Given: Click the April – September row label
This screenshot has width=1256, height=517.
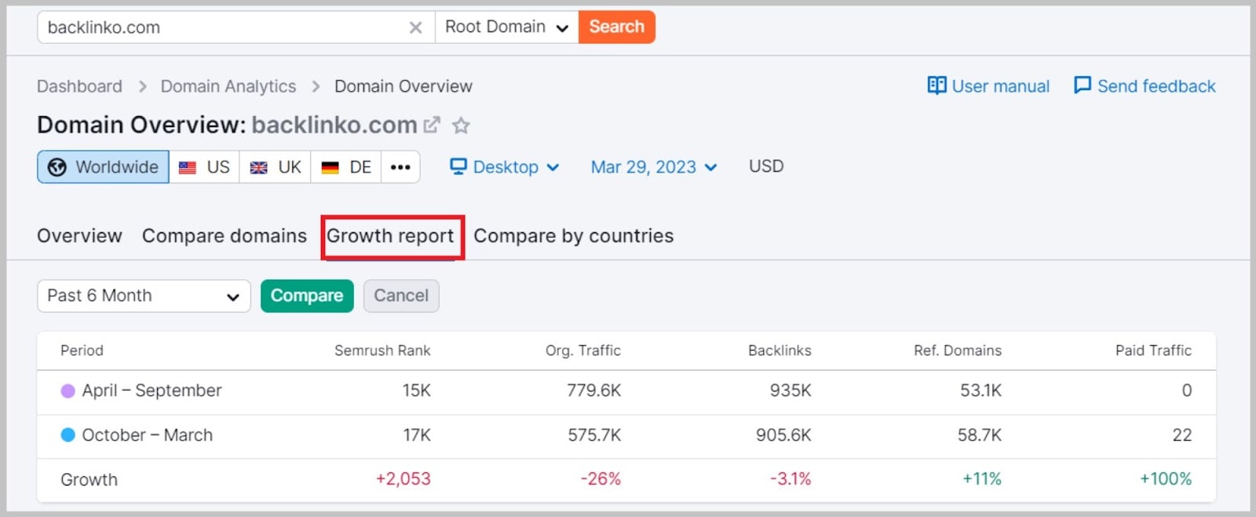Looking at the screenshot, I should (152, 391).
